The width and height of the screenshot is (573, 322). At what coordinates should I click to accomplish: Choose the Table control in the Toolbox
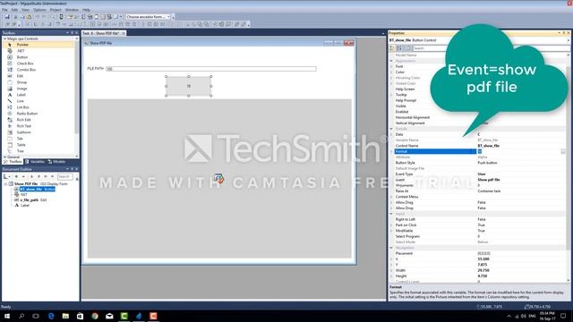(x=21, y=145)
